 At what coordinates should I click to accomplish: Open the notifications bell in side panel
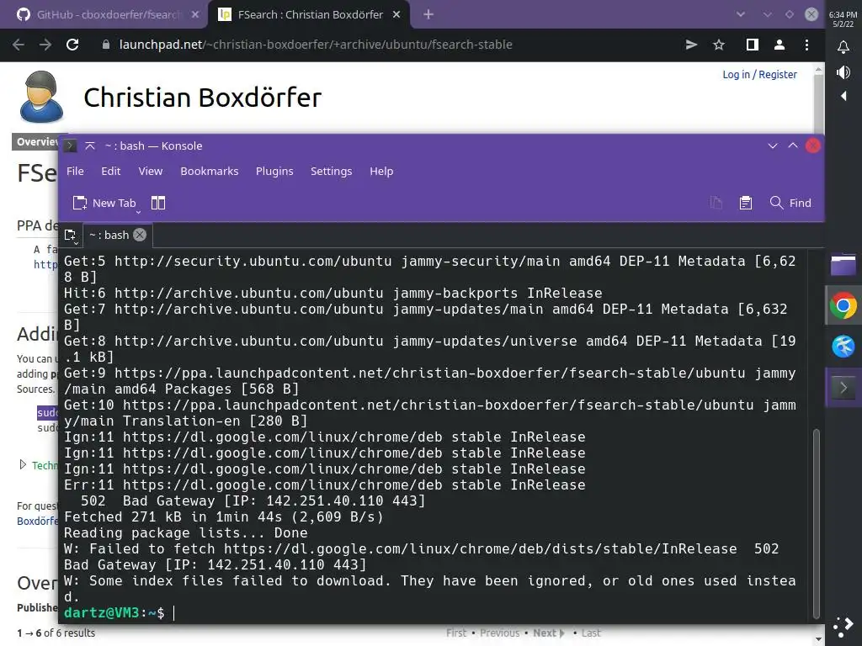[x=843, y=47]
